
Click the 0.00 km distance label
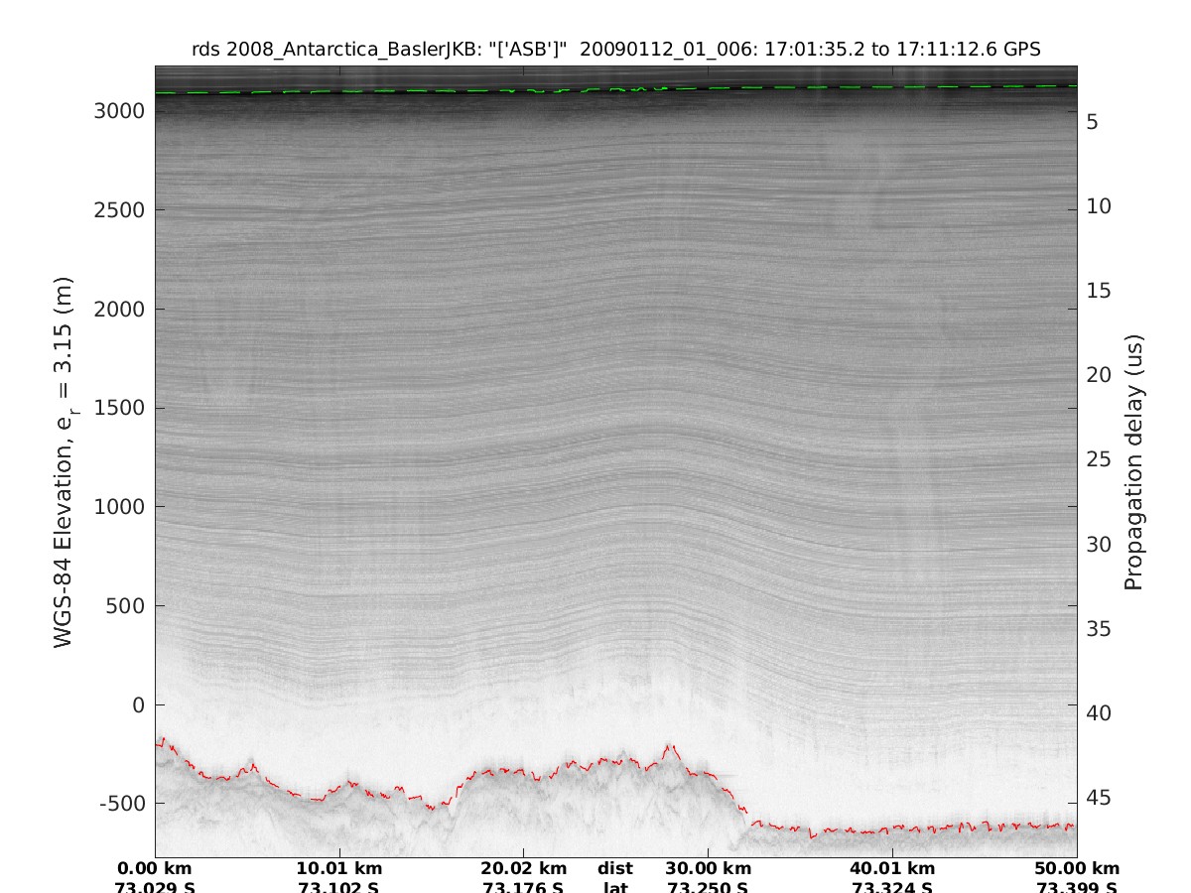pyautogui.click(x=155, y=868)
